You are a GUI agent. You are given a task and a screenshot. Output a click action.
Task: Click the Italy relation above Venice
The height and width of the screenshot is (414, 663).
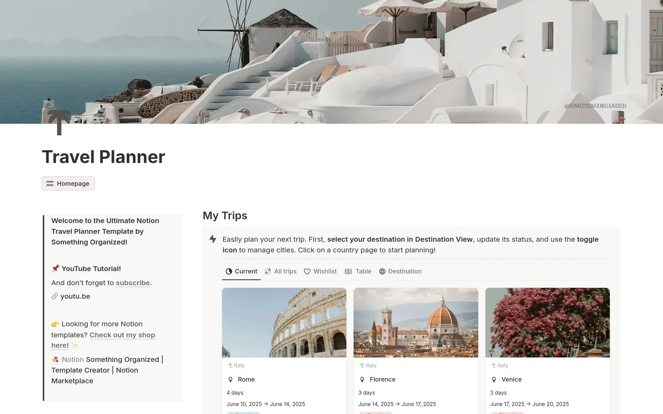(x=500, y=365)
